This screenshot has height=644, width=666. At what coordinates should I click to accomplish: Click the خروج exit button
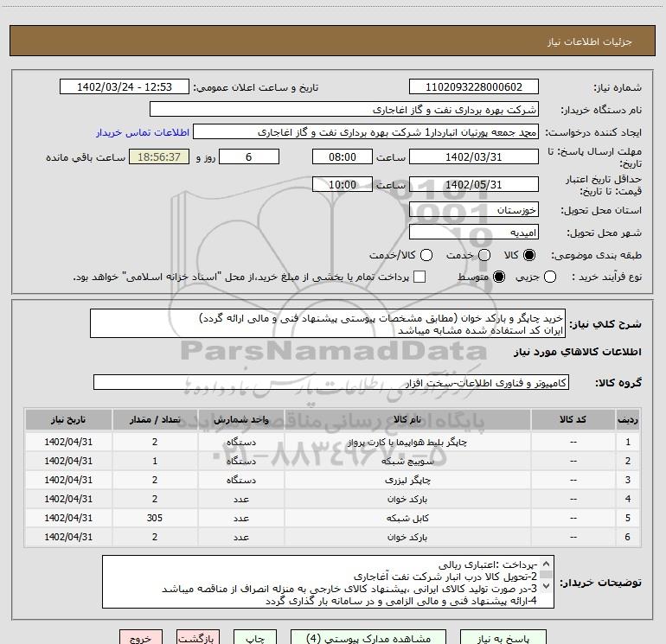coord(141,638)
